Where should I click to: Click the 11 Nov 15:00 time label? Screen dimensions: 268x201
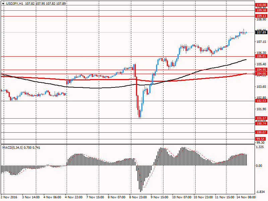(x=224, y=197)
